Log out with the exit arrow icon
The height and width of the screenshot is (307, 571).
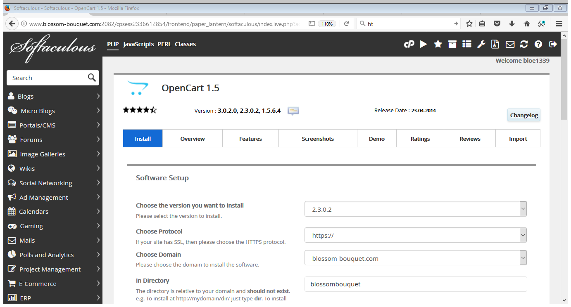553,44
